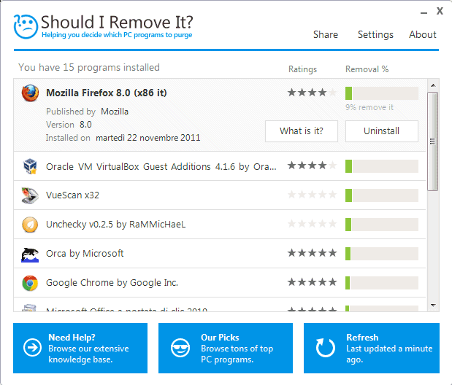This screenshot has height=385, width=452.
Task: Click the removal bar for Orca by Microsoft
Action: (382, 254)
